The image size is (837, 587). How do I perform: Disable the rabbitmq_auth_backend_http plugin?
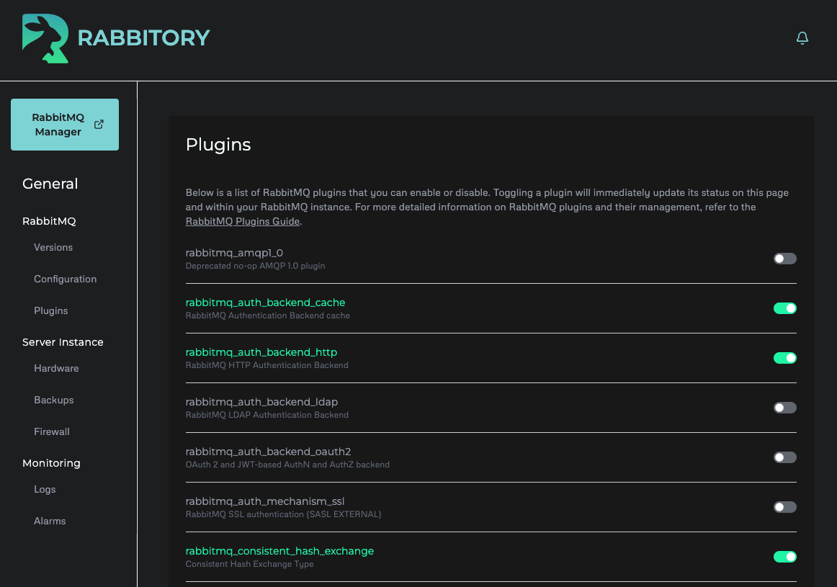(x=784, y=358)
